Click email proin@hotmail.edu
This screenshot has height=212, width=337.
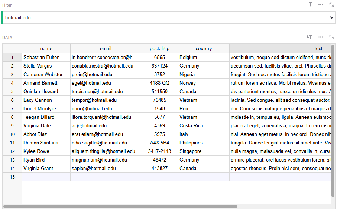click(106, 75)
